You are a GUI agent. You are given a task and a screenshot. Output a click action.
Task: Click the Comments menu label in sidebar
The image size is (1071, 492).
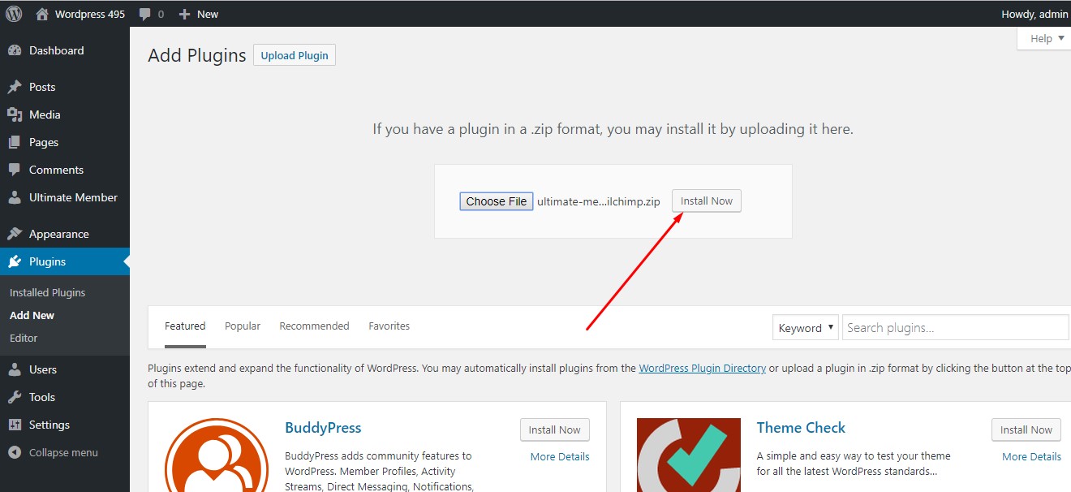[x=56, y=170]
